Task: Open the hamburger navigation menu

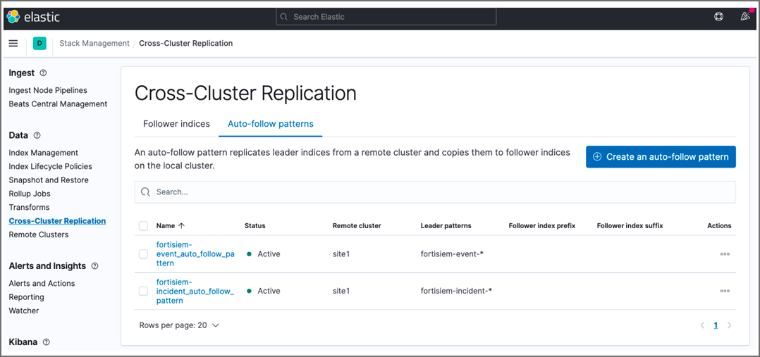Action: point(13,44)
